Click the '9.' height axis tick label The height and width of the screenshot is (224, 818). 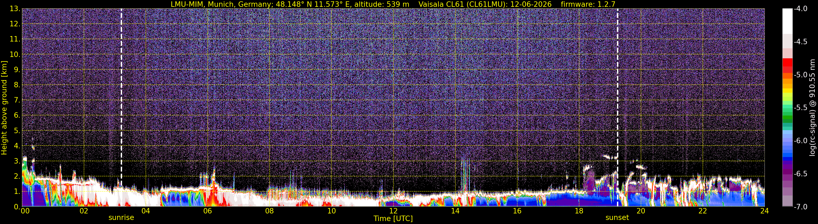coord(17,69)
